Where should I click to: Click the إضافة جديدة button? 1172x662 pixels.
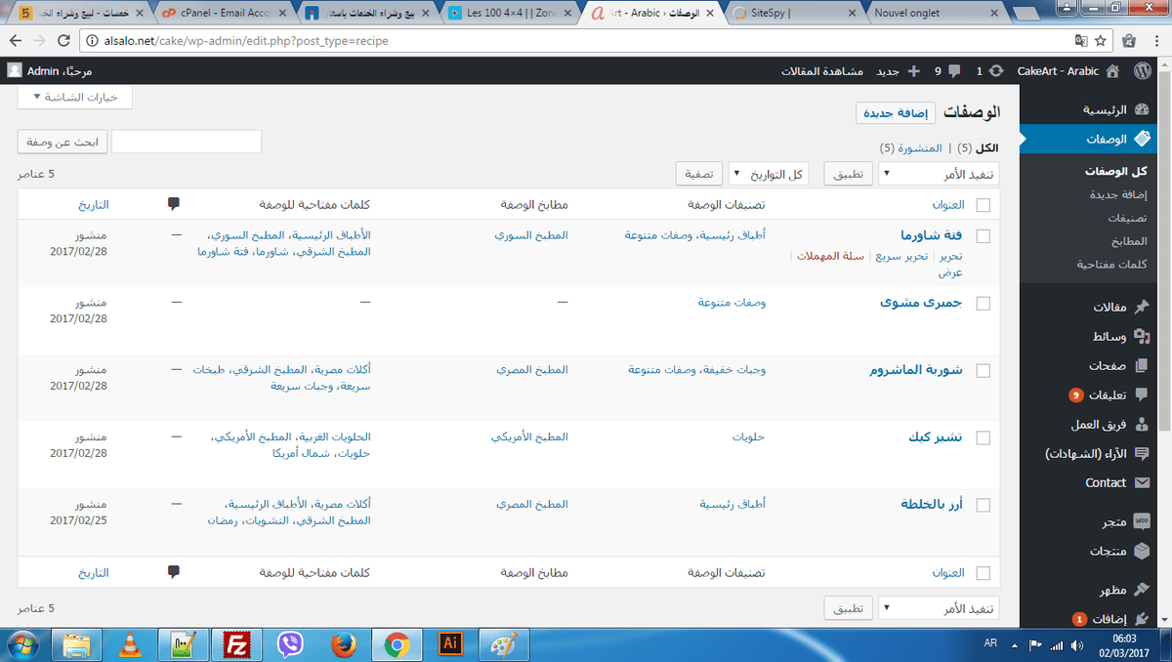pyautogui.click(x=896, y=112)
